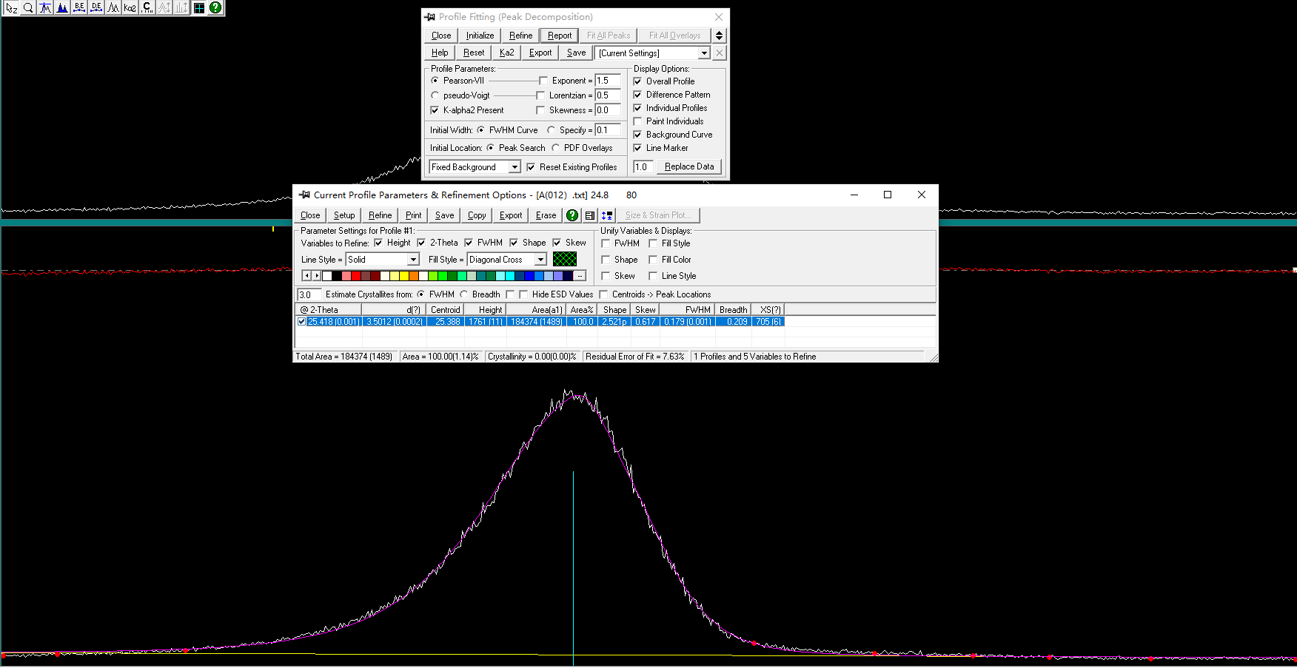1297x668 pixels.
Task: Click the list layout icon beside help icon
Action: [590, 215]
